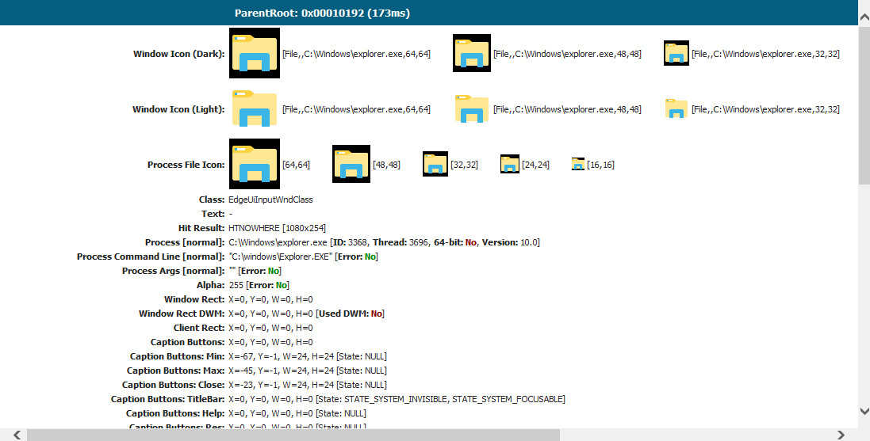Click the horizontal scrollbar thumb
The width and height of the screenshot is (870, 441).
(x=293, y=435)
